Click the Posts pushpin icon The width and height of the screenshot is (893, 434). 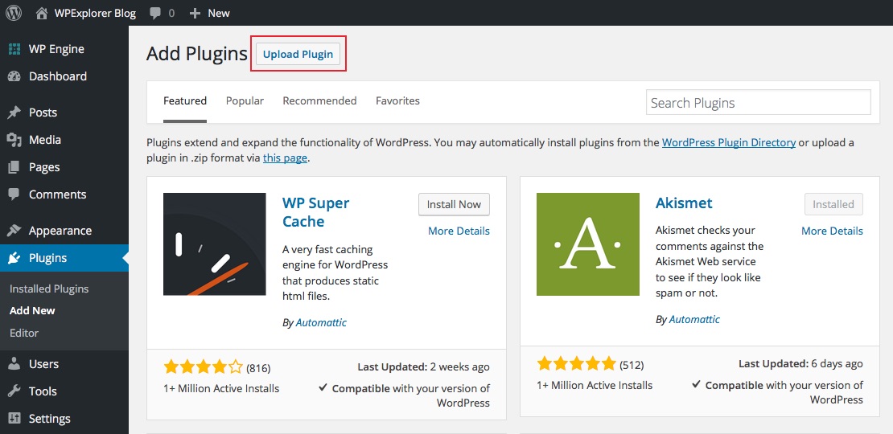coord(14,113)
